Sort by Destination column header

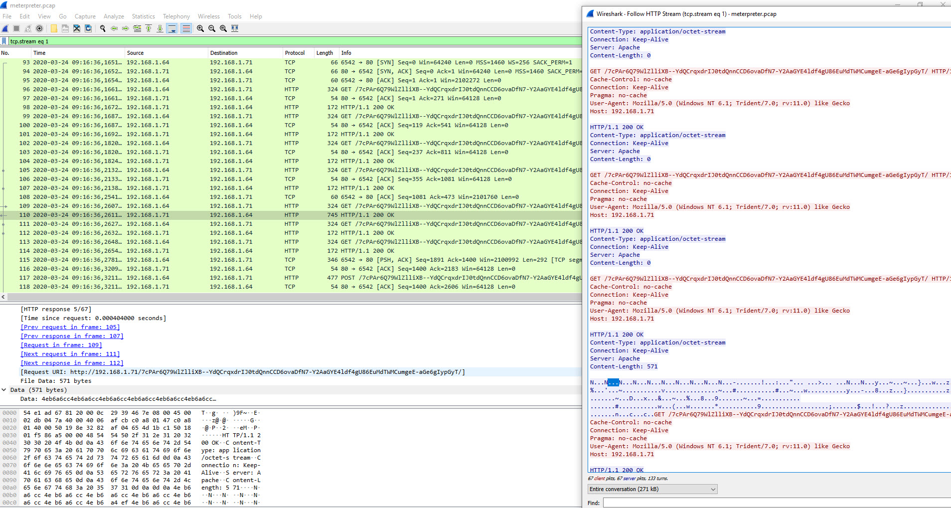tap(245, 53)
